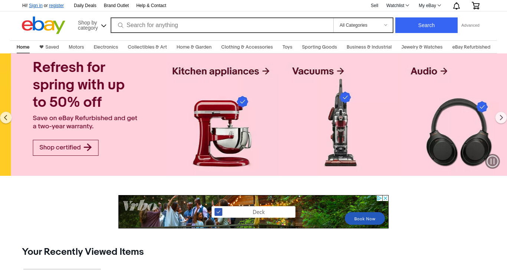Click the eBay logo
The width and height of the screenshot is (507, 270).
tap(43, 25)
